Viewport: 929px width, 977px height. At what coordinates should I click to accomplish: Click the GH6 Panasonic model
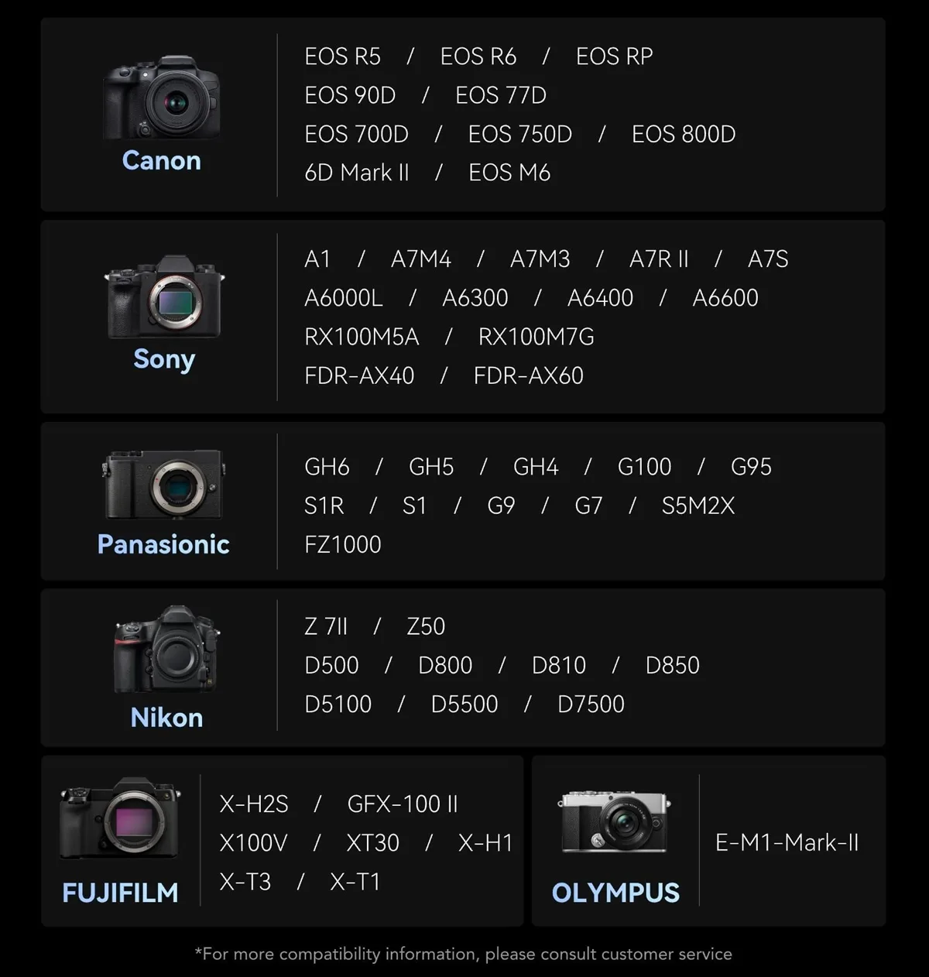coord(327,467)
